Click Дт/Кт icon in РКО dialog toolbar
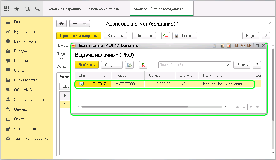This screenshot has width=276, height=160. (143, 65)
